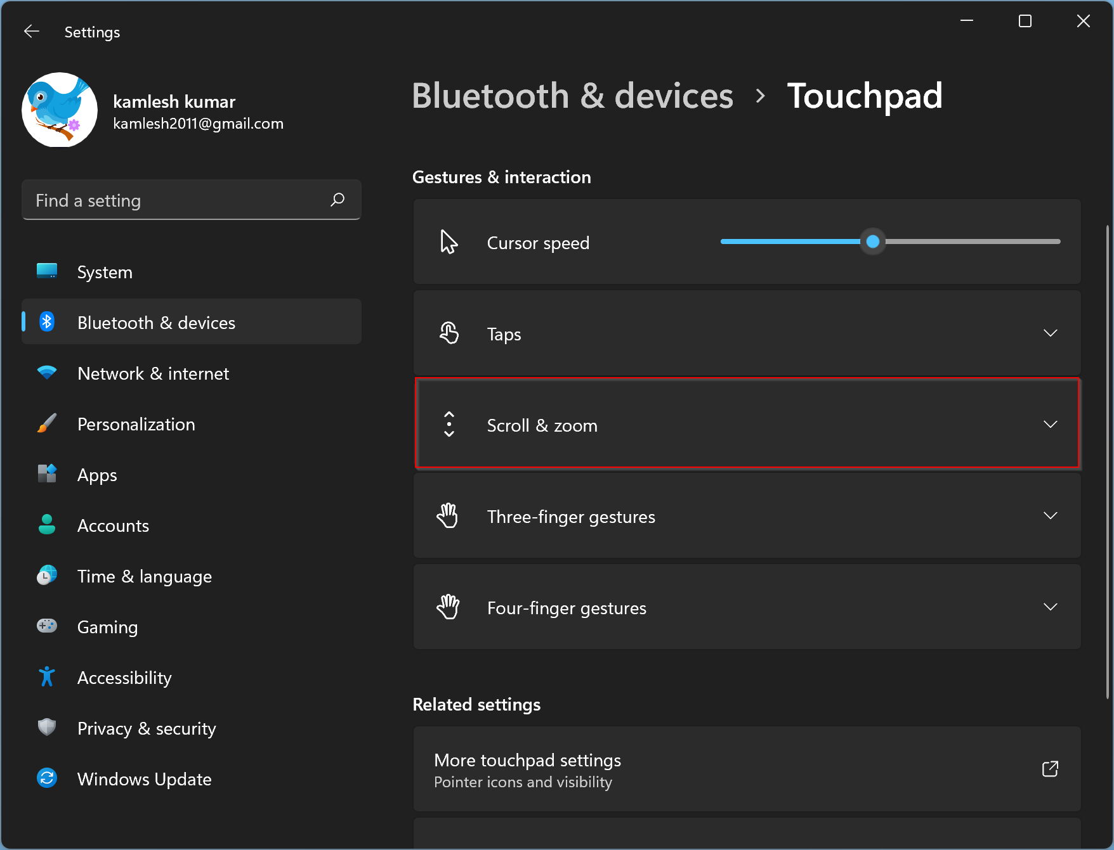Click the Cursor speed pointer icon
Image resolution: width=1114 pixels, height=850 pixels.
449,242
